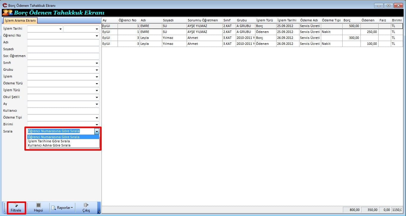Viewport: 406px width, 216px height.
Task: Click the Hepsi list icon
Action: pyautogui.click(x=38, y=205)
